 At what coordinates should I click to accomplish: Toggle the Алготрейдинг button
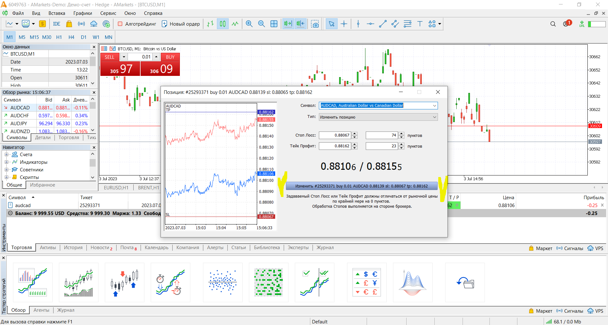click(137, 24)
